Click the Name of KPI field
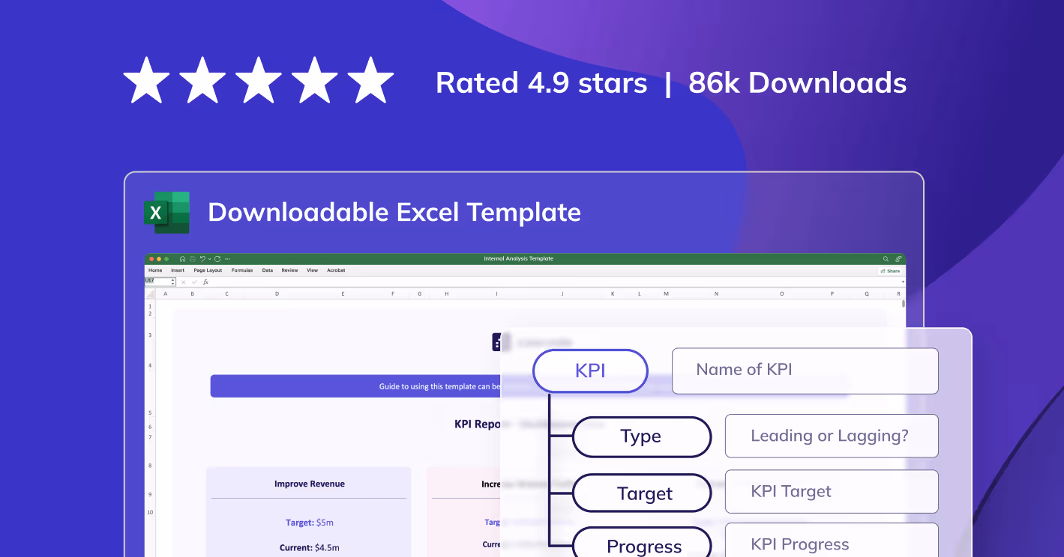 [805, 371]
